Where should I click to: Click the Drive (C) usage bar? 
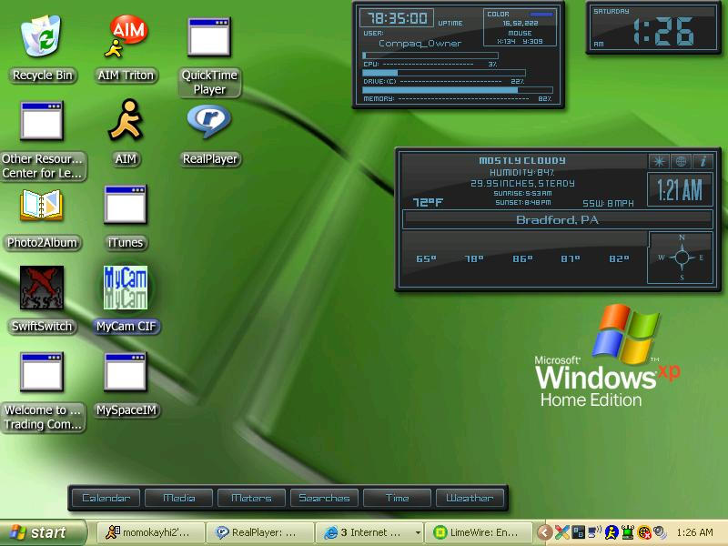pyautogui.click(x=444, y=73)
